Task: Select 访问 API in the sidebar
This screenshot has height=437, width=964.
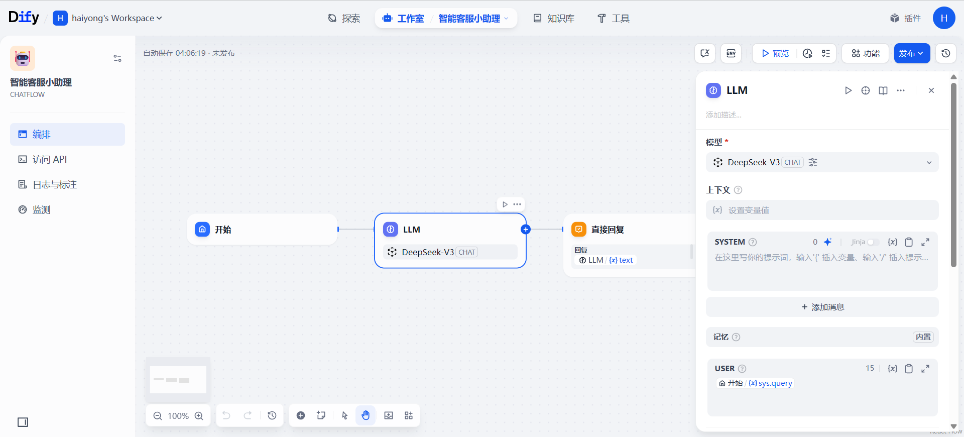Action: coord(67,159)
